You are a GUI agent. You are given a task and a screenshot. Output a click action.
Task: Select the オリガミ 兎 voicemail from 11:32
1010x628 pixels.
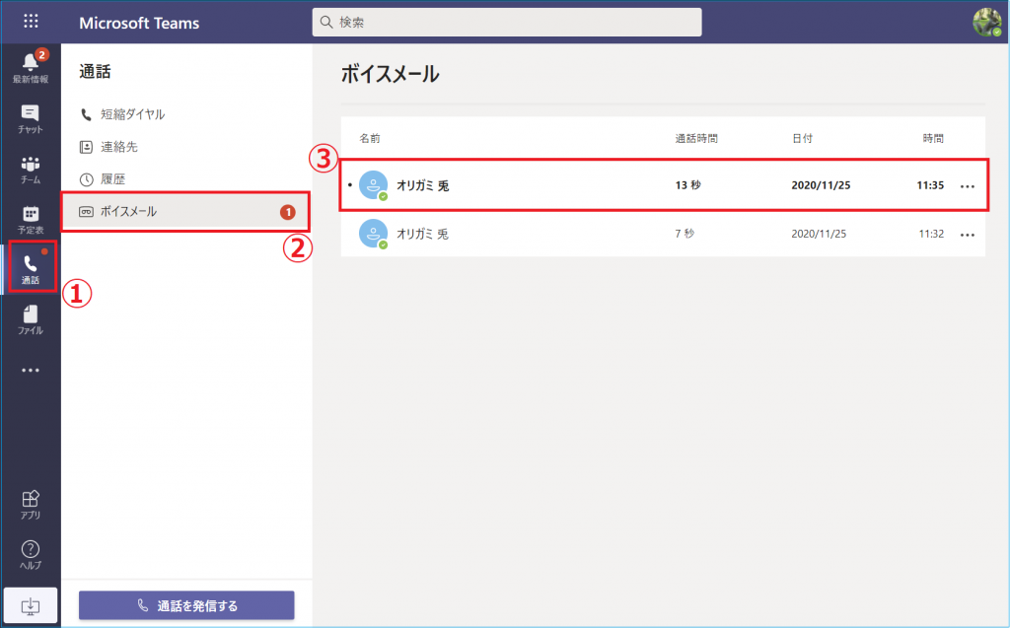point(664,234)
